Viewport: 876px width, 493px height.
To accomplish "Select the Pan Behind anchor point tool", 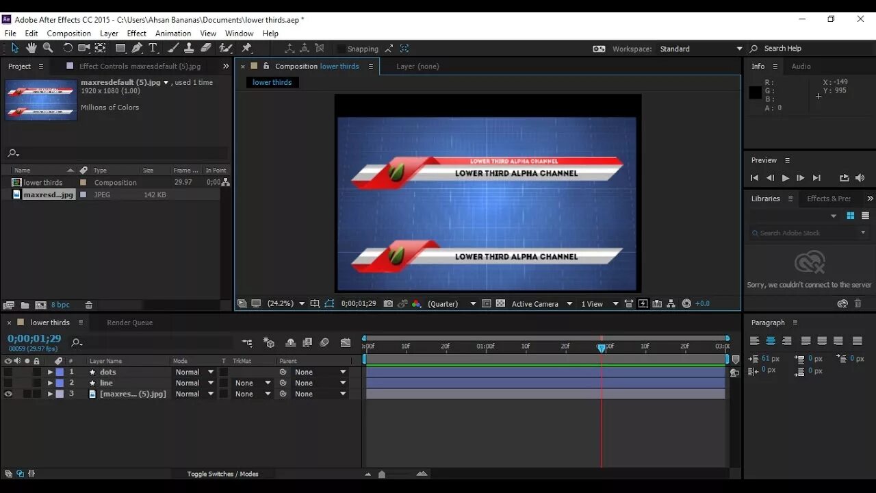I will [101, 48].
